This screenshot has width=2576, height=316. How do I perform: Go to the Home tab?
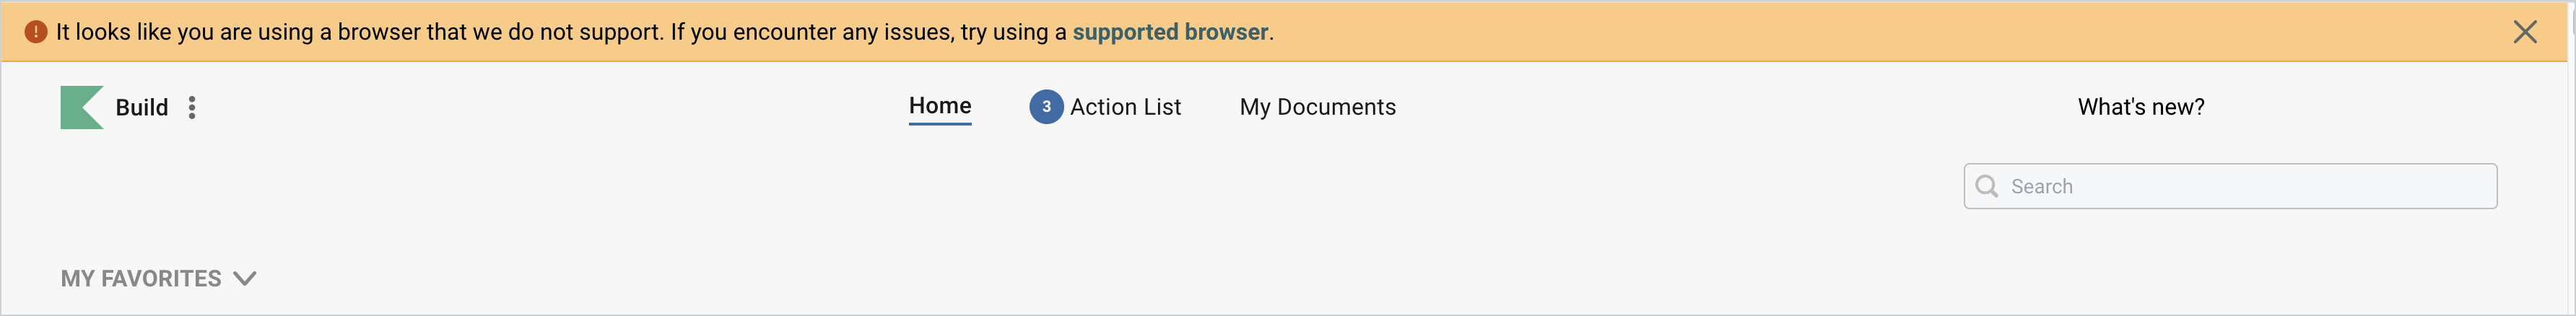click(940, 106)
